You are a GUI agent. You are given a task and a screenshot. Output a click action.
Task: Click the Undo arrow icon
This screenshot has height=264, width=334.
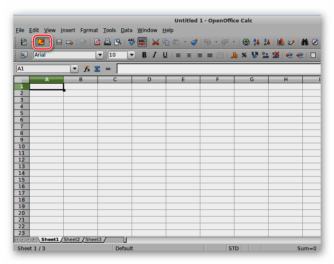click(x=207, y=42)
